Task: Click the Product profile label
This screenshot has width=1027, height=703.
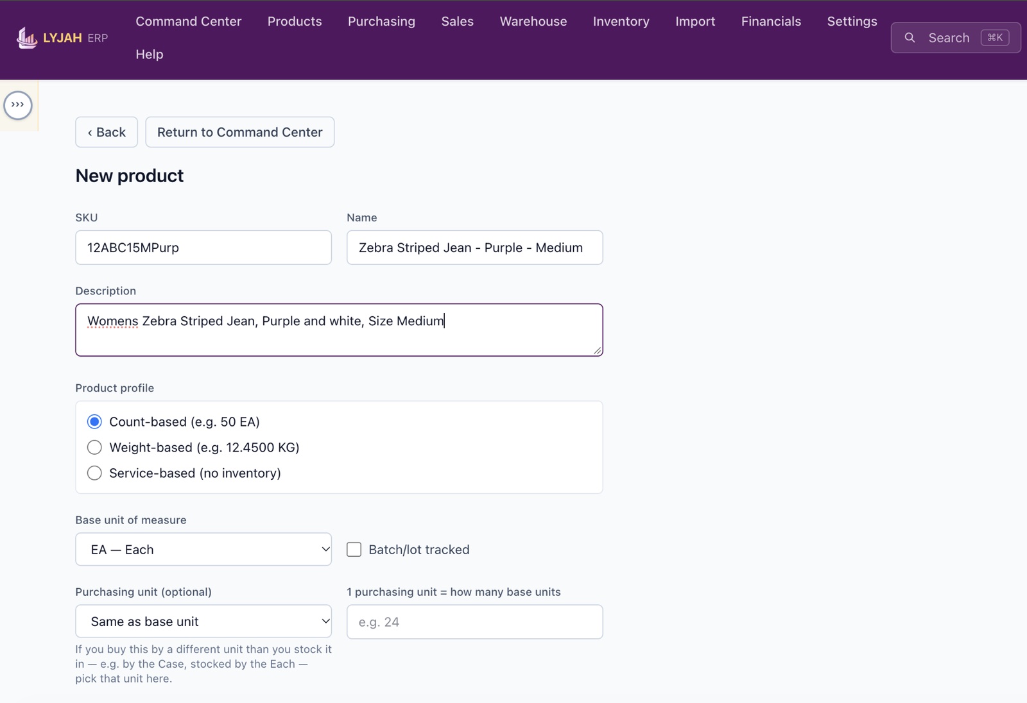Action: [115, 388]
